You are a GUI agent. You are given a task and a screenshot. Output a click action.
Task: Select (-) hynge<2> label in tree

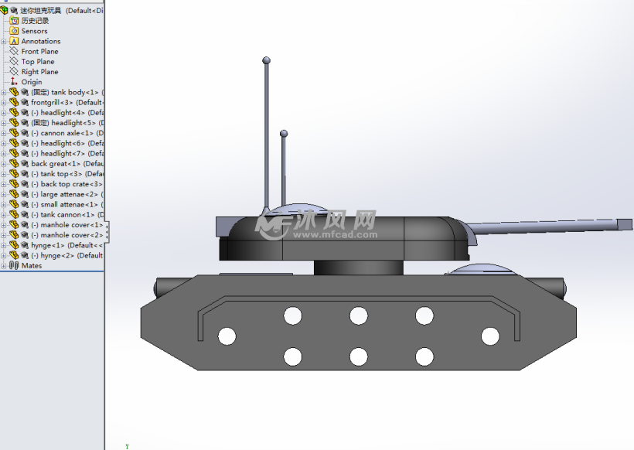pos(53,255)
